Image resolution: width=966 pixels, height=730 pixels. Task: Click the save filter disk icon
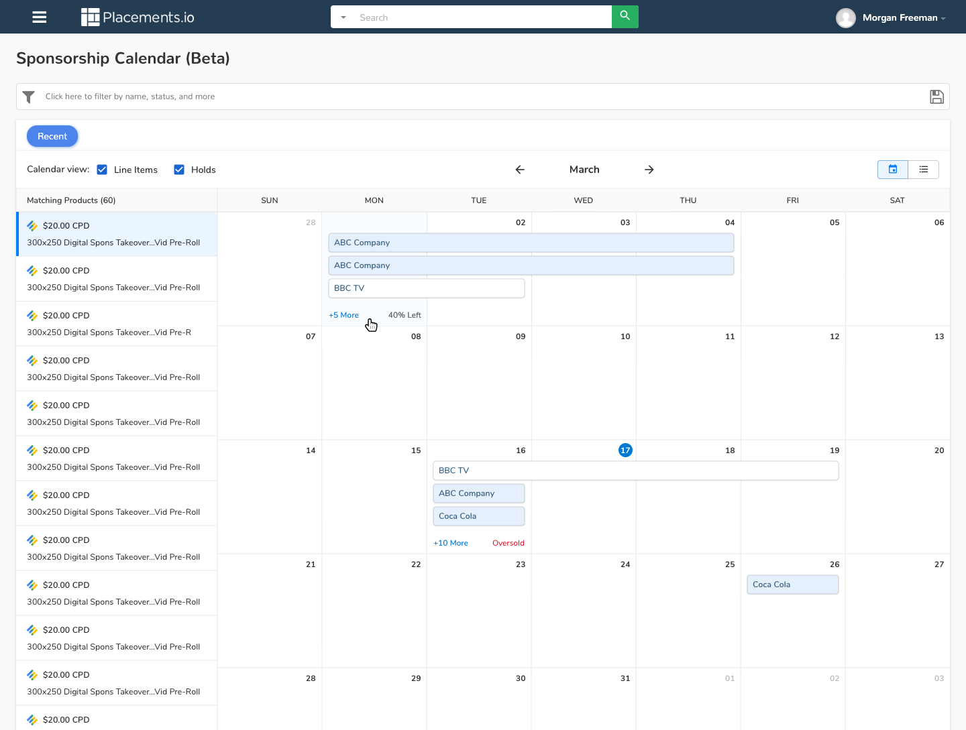tap(936, 97)
